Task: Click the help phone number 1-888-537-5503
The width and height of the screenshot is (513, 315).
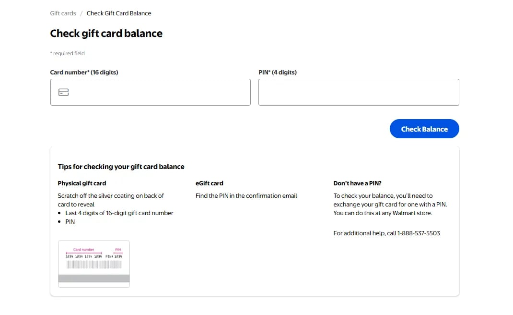Action: click(419, 233)
